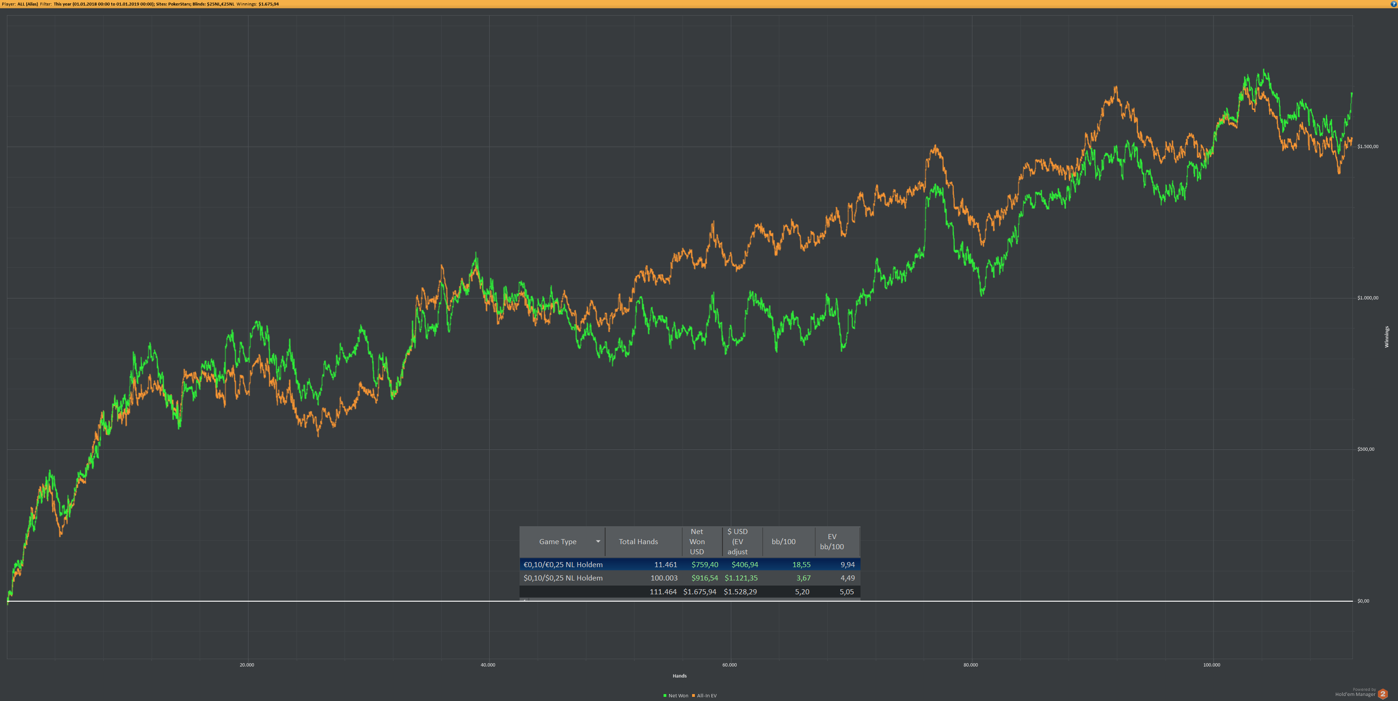
Task: Sort by the Net Won USD column header
Action: (x=702, y=541)
